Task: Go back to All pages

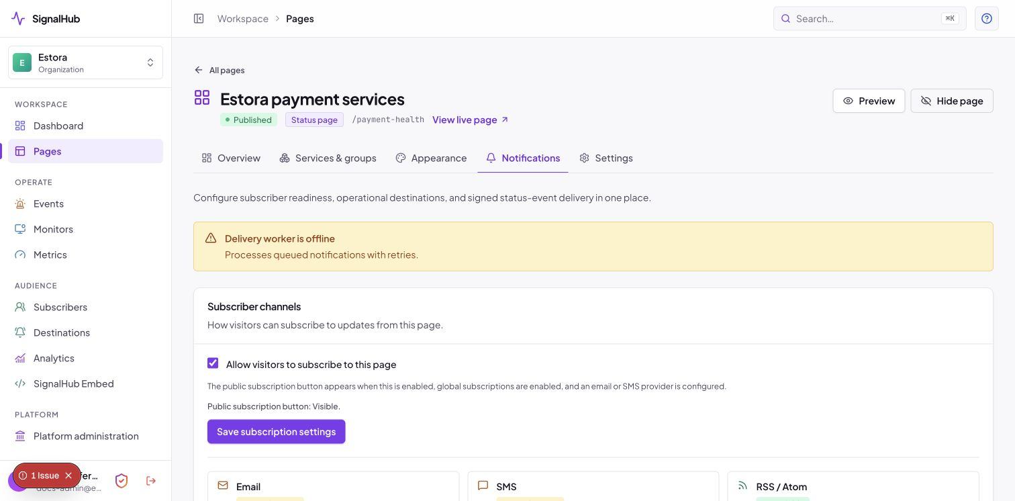Action: [220, 70]
